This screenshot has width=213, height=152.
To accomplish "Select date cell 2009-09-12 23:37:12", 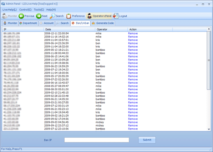I will (x=57, y=125).
